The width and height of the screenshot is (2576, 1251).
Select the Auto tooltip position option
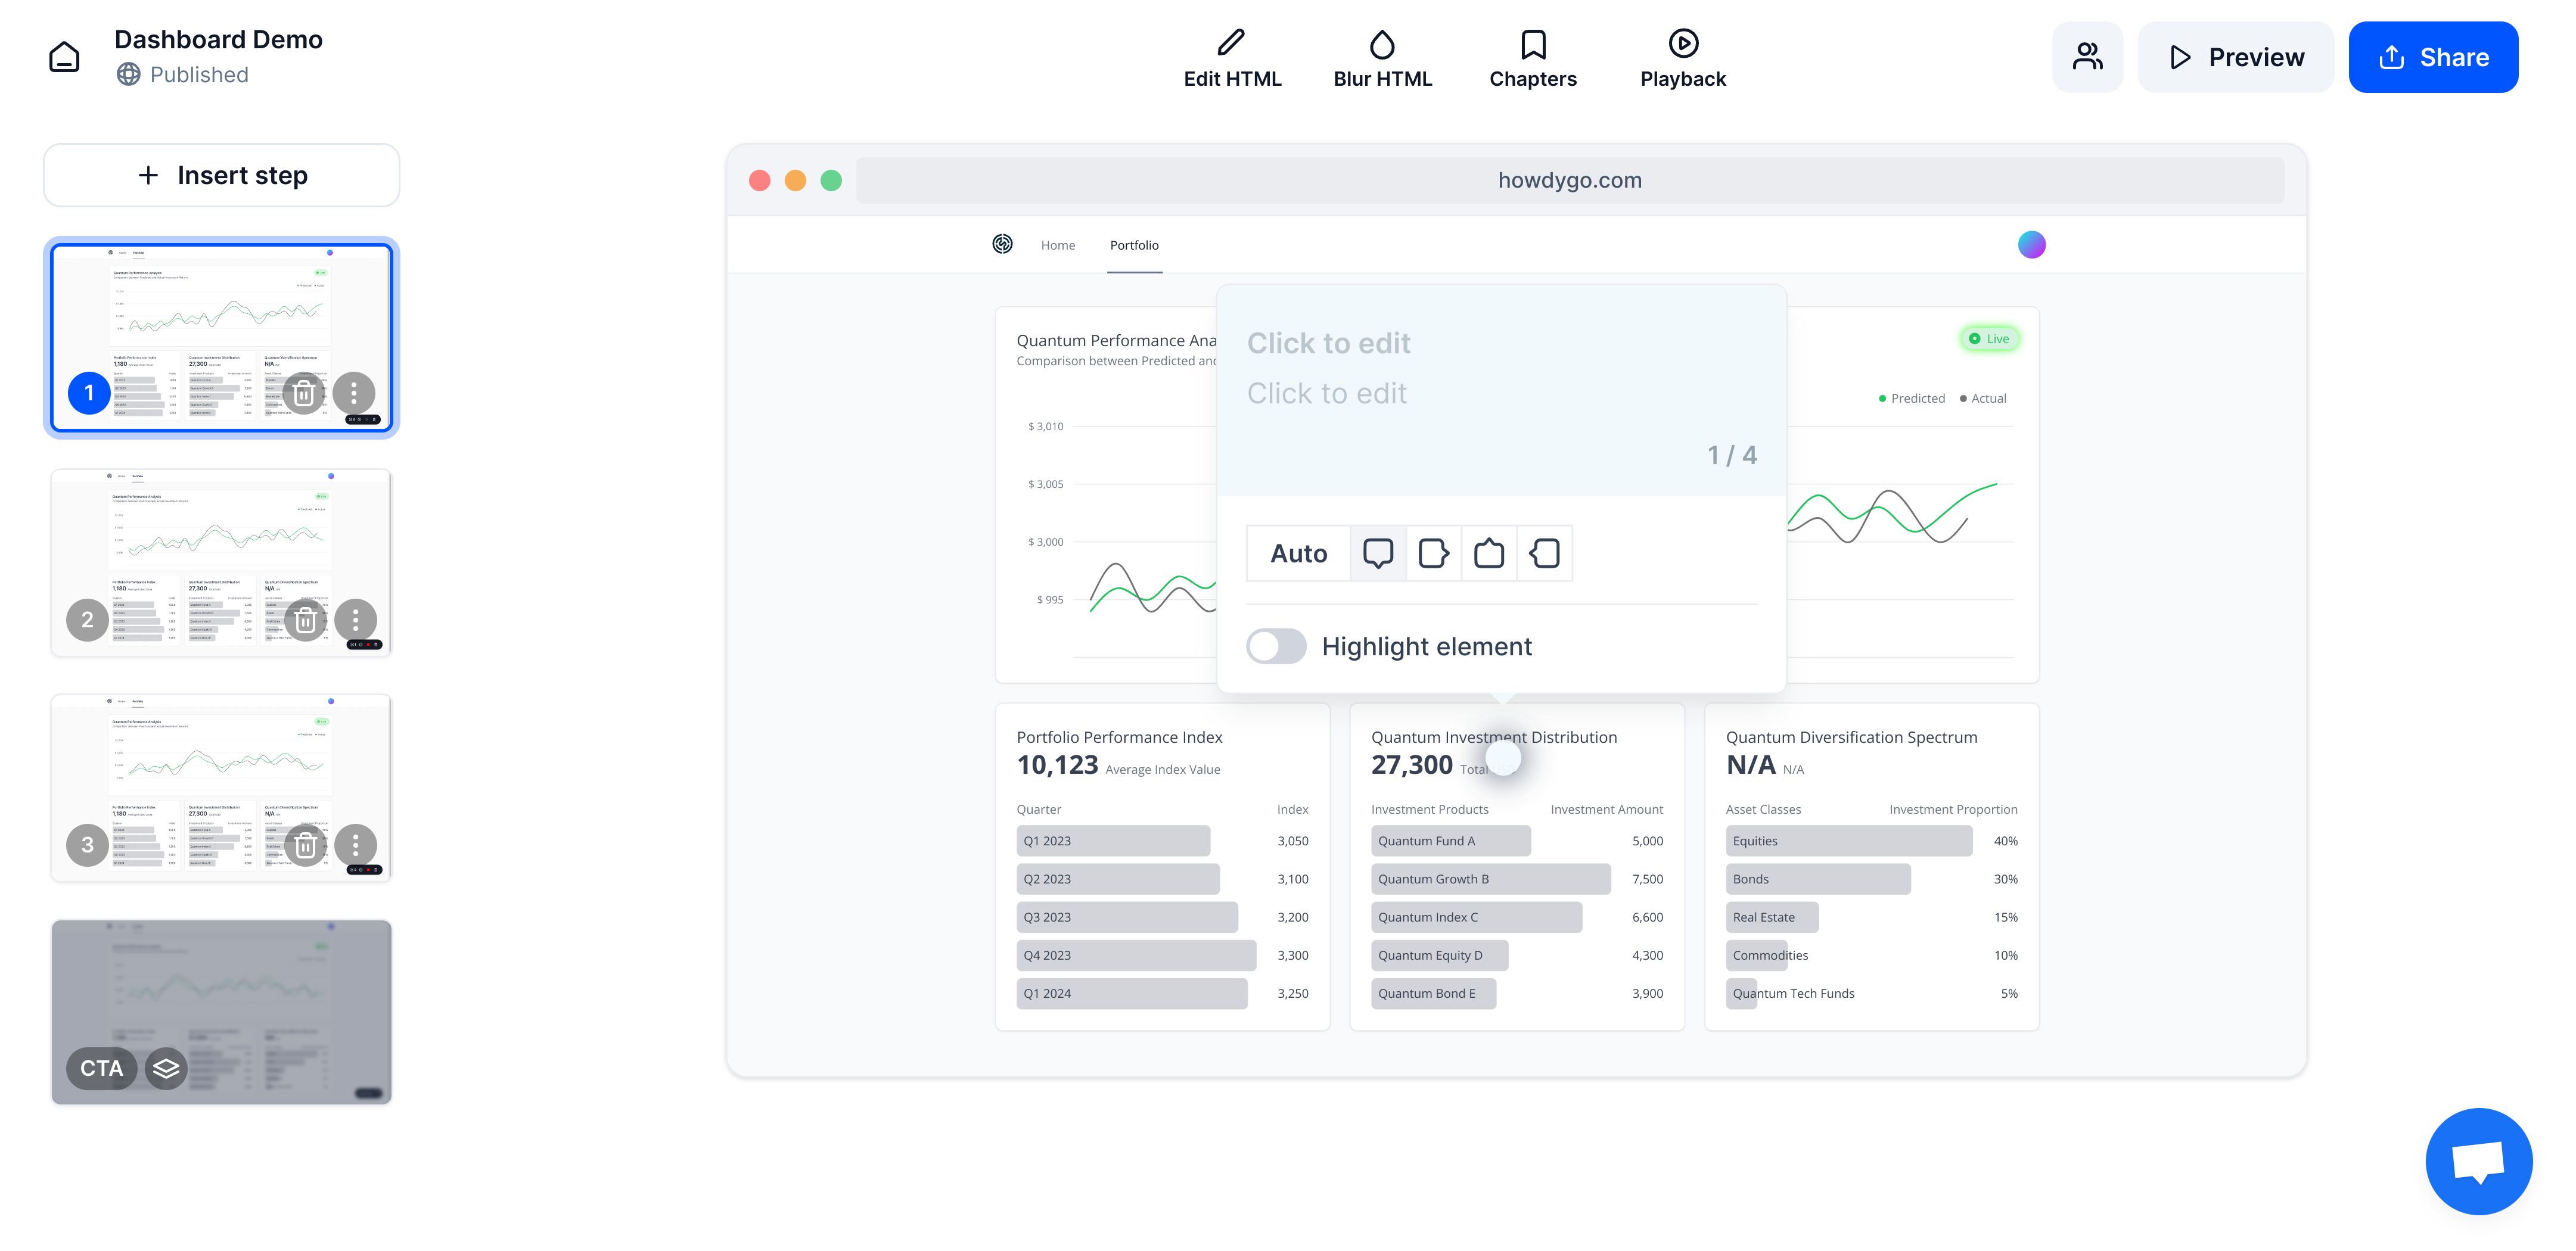coord(1298,553)
